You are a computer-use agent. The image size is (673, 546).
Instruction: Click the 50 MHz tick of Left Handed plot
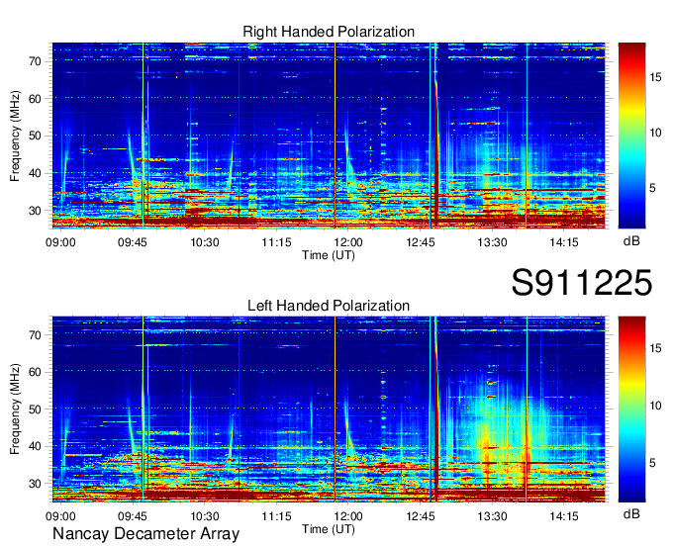click(x=36, y=409)
